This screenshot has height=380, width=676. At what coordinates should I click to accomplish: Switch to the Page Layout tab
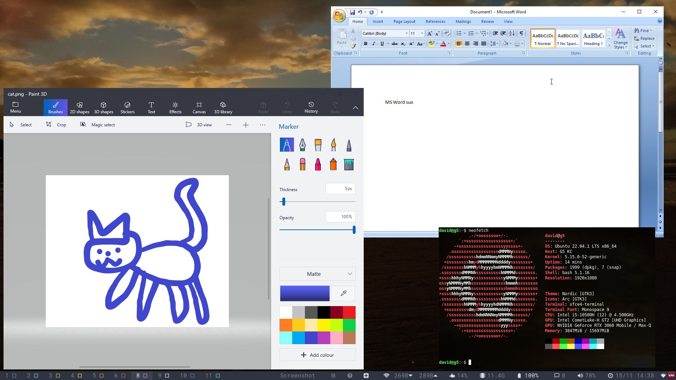404,21
